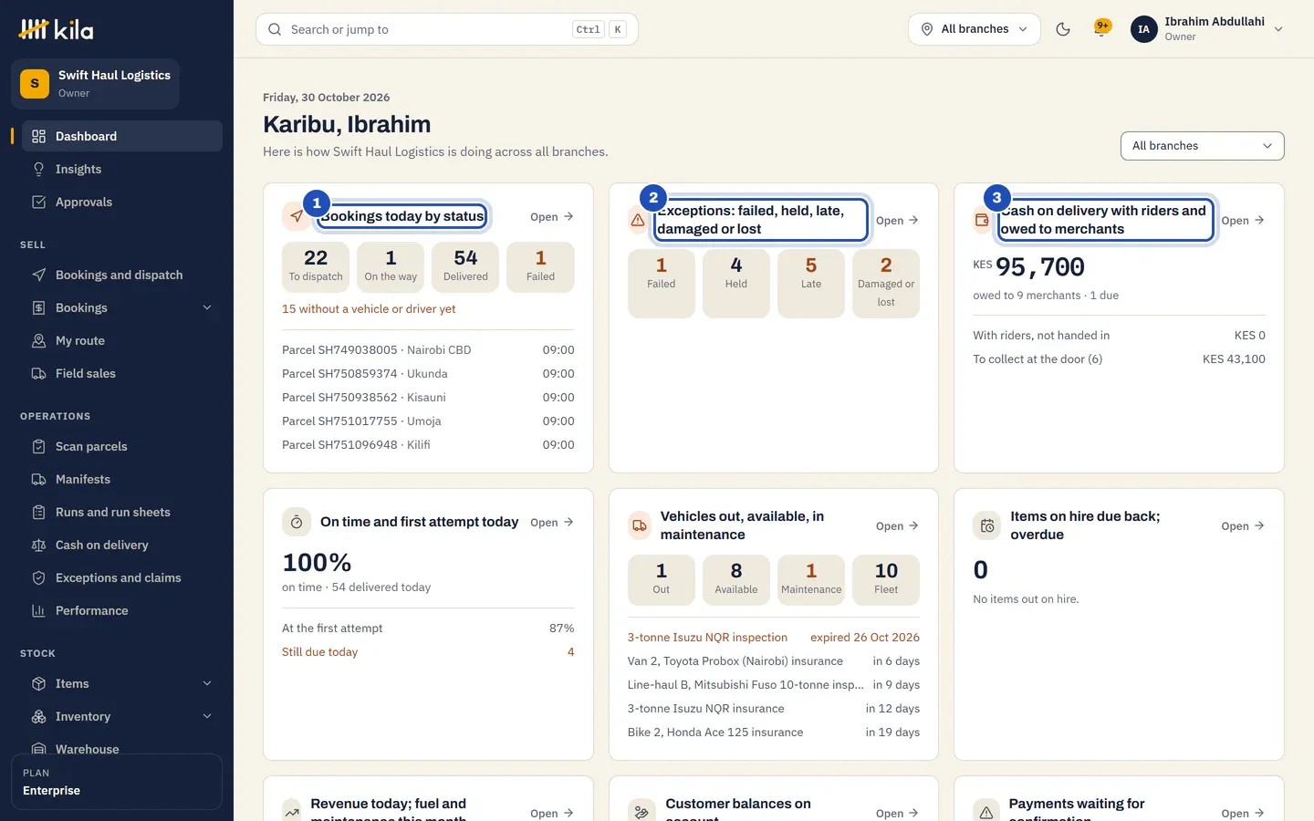Click the Inventory cubes icon
This screenshot has height=821, width=1314.
[x=38, y=716]
